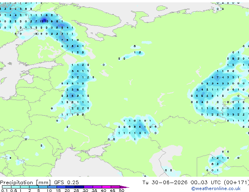Image resolution: width=249 pixels, height=192 pixels.
Task: Click the 30–35 mm purple legend swatch
Action: pos(88,187)
